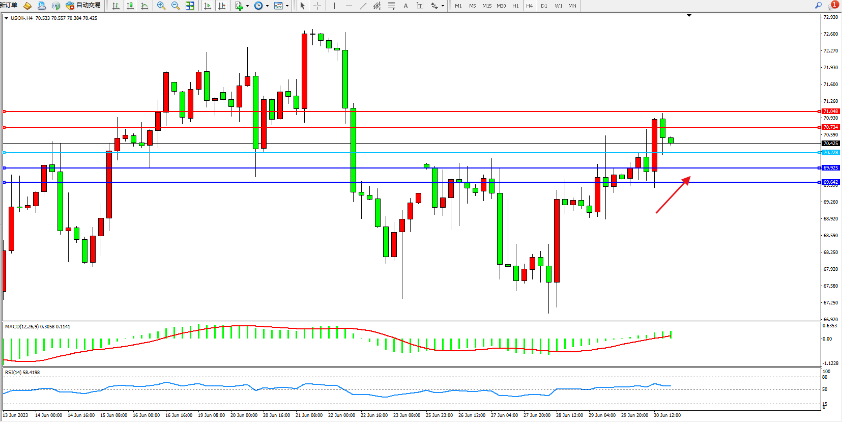Image resolution: width=842 pixels, height=422 pixels.
Task: Open the search magnifier icon
Action: point(818,6)
